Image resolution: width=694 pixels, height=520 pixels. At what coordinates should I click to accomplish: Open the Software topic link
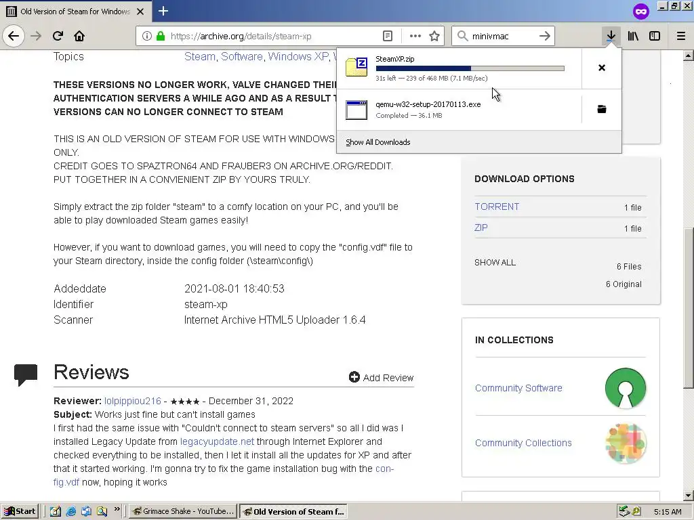pos(242,57)
